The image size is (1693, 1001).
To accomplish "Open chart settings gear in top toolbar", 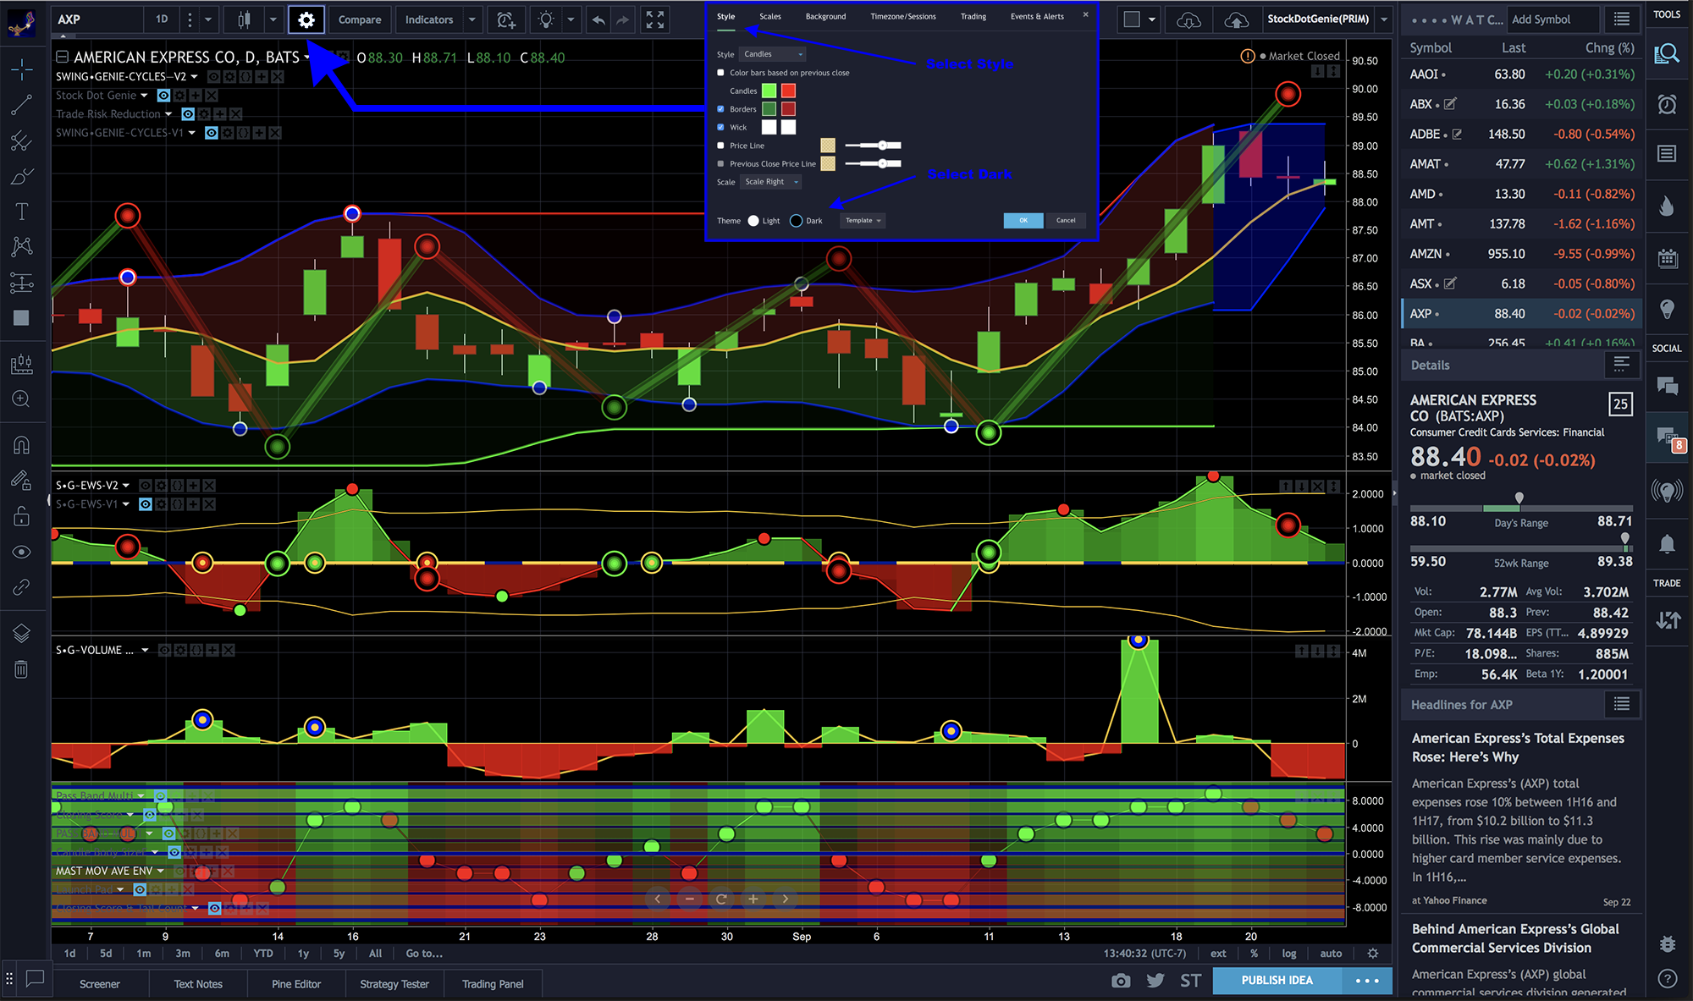I will (306, 19).
